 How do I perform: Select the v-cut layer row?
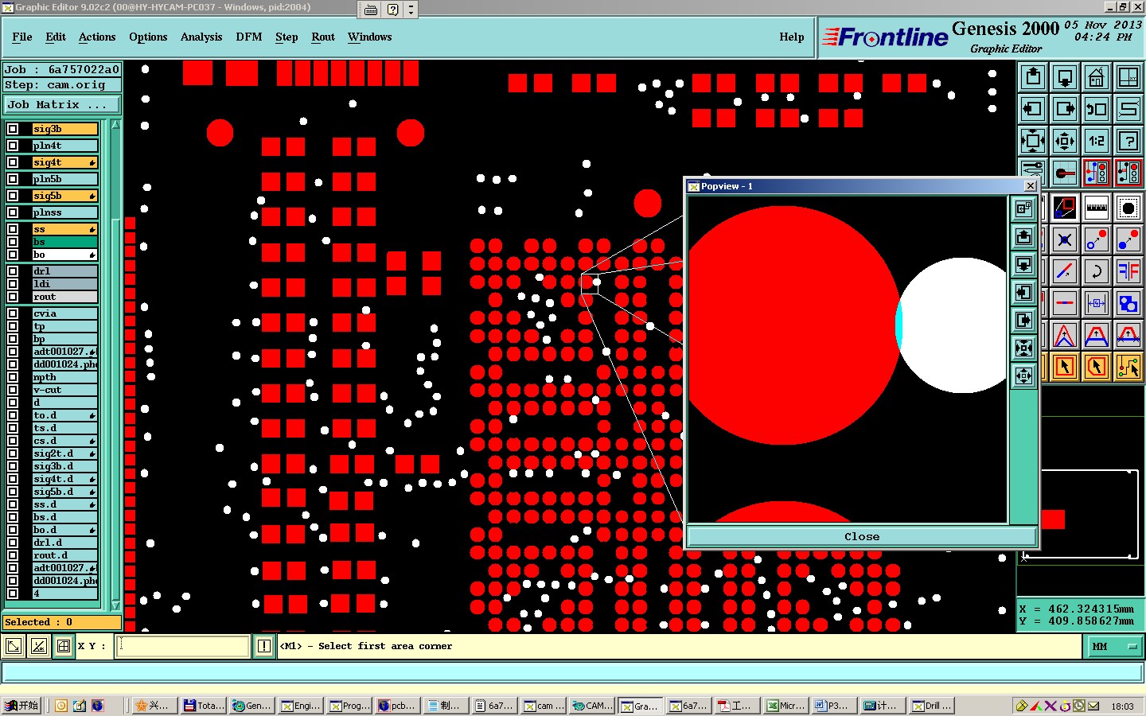[64, 390]
